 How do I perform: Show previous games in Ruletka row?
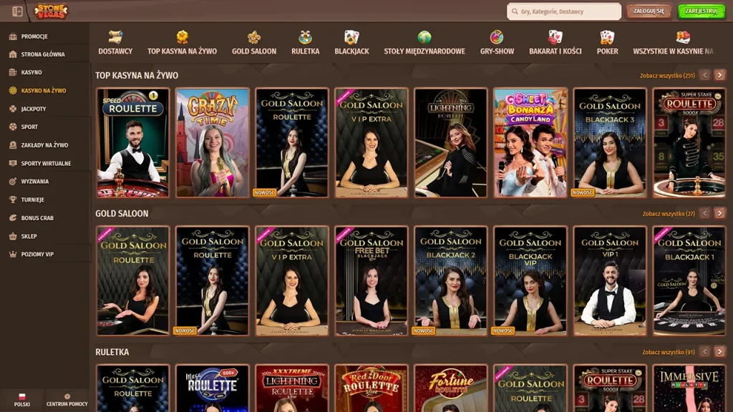tap(705, 352)
